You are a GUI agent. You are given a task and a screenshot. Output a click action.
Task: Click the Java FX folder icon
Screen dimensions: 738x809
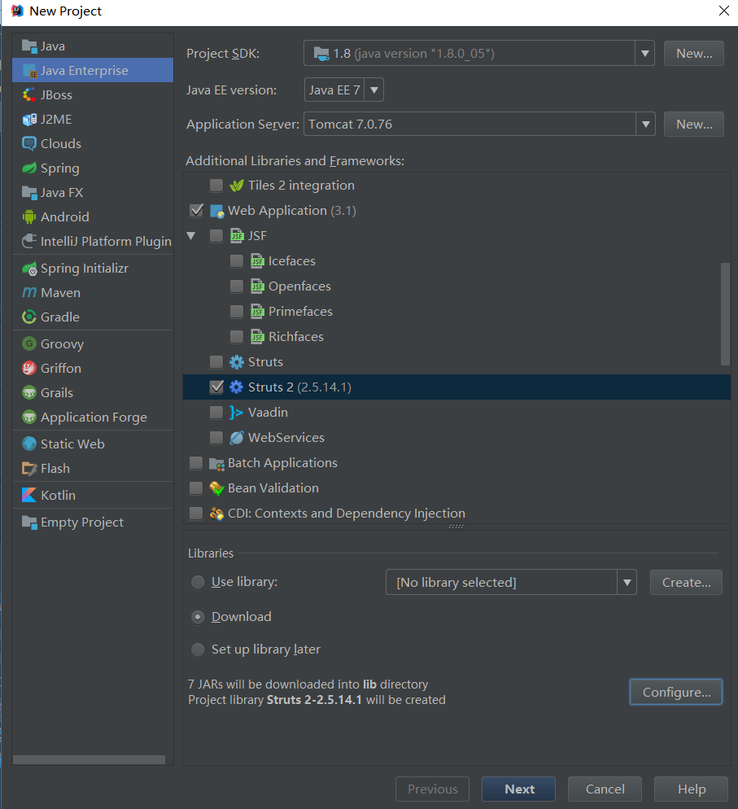coord(29,192)
